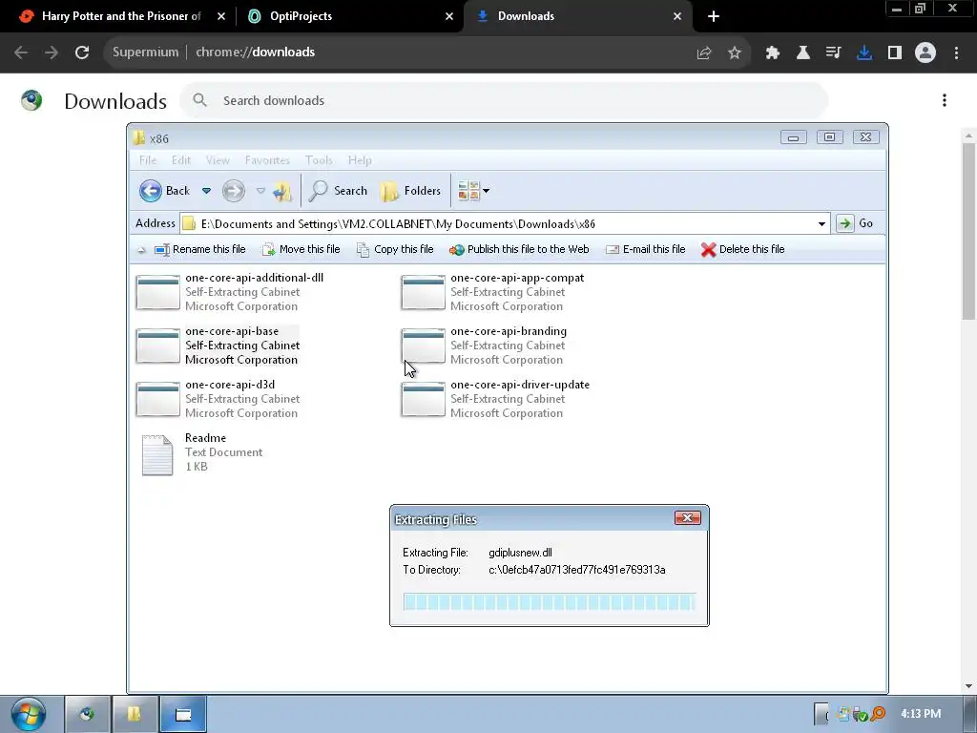Click the tray magnifier icon
977x733 pixels.
pos(878,714)
